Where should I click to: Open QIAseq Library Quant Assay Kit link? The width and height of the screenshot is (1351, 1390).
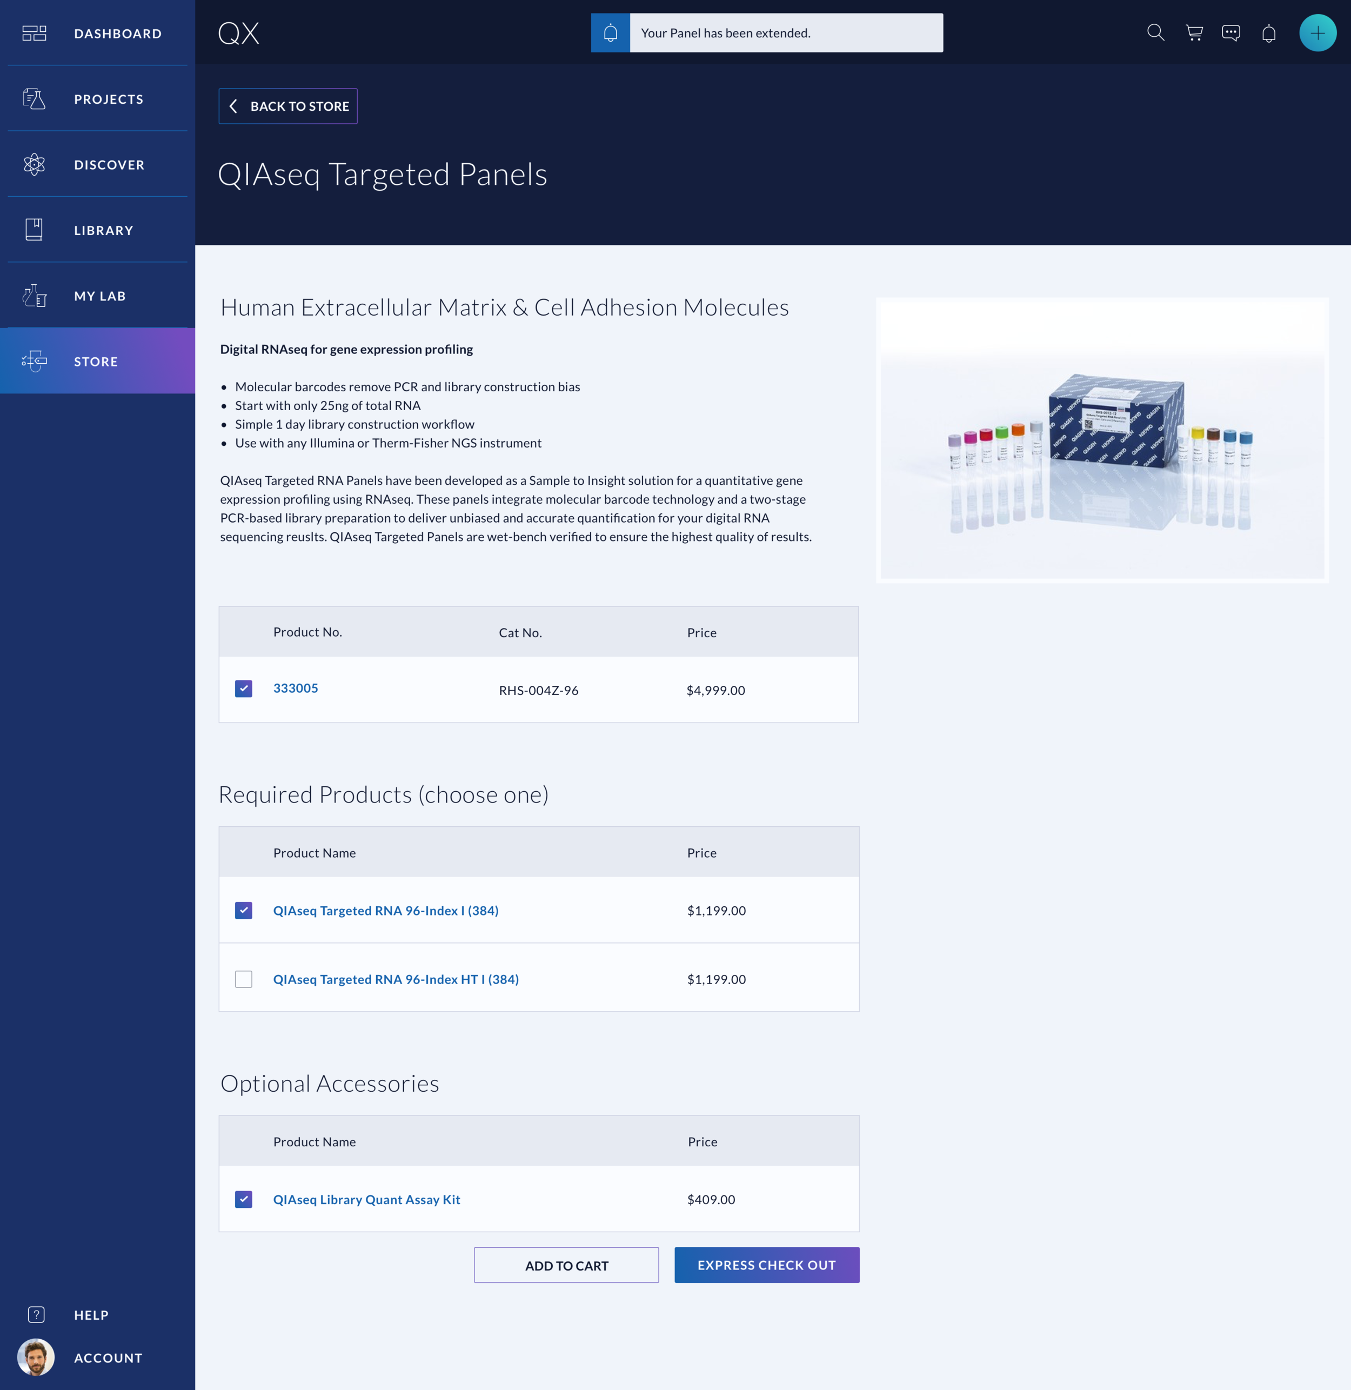(x=366, y=1199)
